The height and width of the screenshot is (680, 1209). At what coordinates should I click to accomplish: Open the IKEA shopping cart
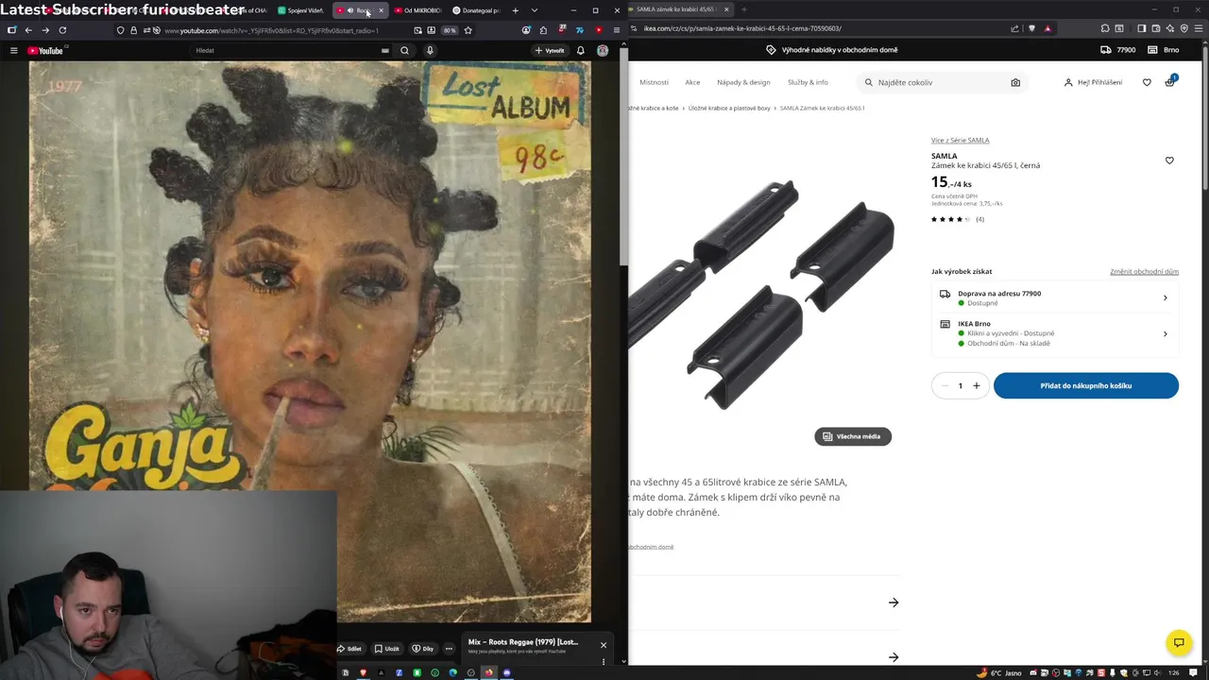tap(1169, 82)
